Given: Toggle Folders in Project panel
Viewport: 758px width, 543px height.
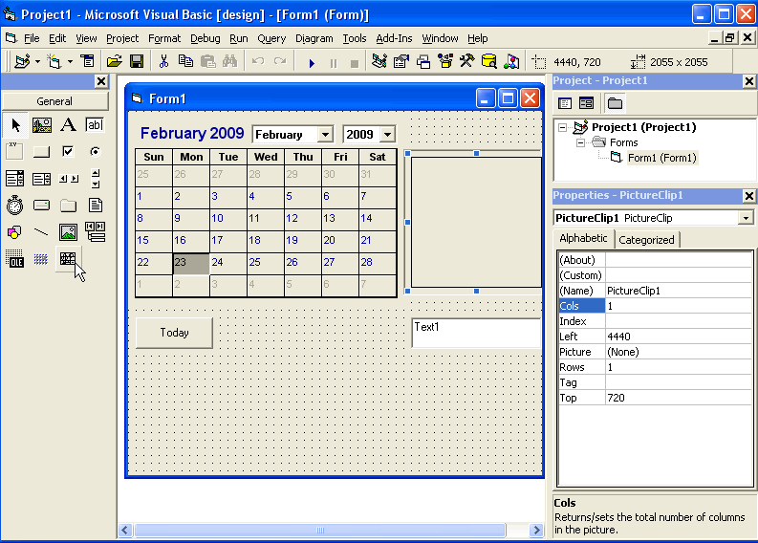Looking at the screenshot, I should [x=615, y=103].
